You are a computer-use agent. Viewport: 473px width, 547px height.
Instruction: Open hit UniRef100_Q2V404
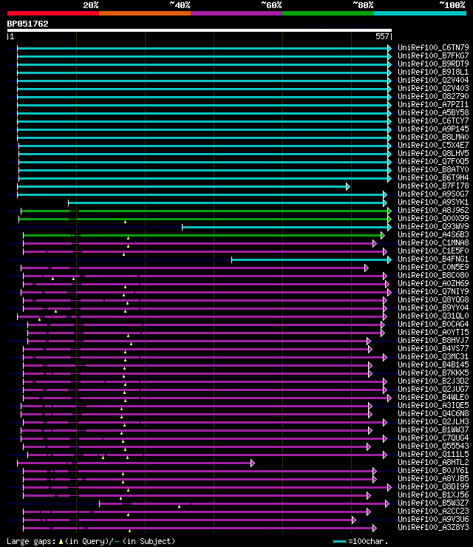pyautogui.click(x=433, y=80)
